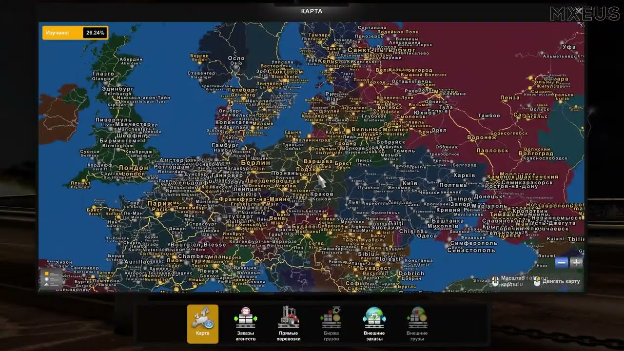Select Познань city label
Image resolution: width=624 pixels, height=351 pixels.
click(x=285, y=173)
